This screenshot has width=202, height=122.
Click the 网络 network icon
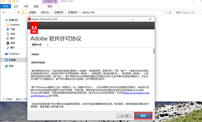[x=6, y=66]
